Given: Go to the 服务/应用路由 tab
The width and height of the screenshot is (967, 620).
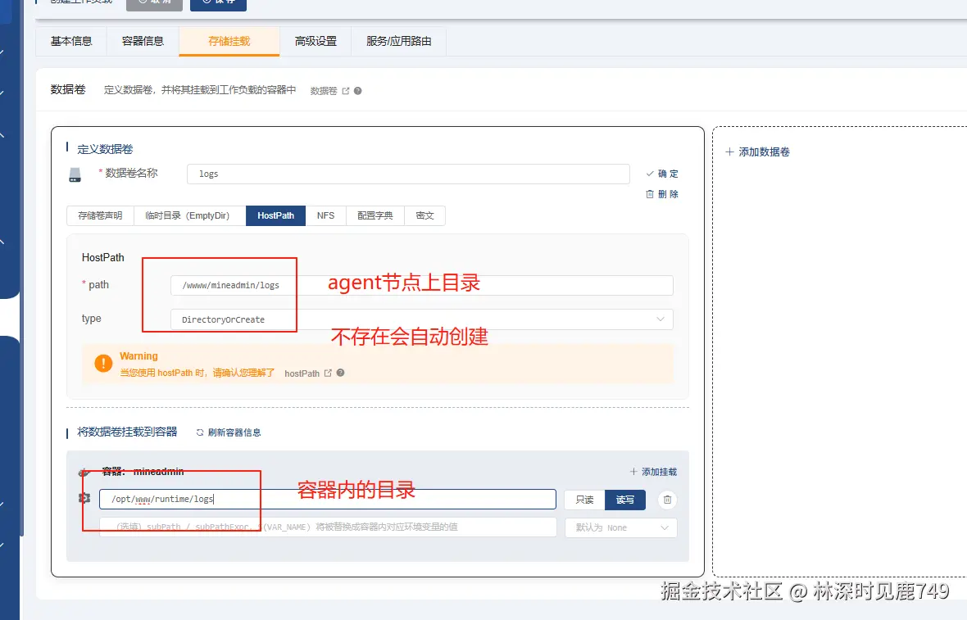Looking at the screenshot, I should 399,41.
